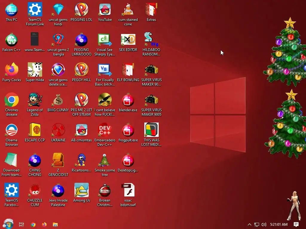The height and width of the screenshot is (229, 306).
Task: Click the taskbar clock showing 5:21:01 AM
Action: click(279, 225)
